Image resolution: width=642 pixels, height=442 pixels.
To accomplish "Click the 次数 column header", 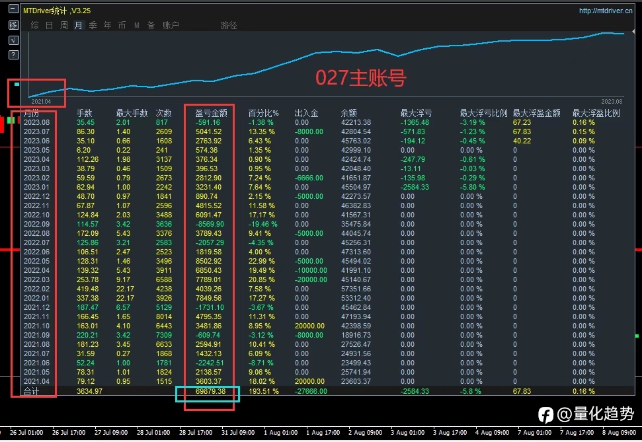I will tap(163, 113).
